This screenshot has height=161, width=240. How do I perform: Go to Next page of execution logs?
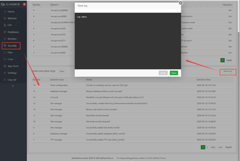coord(213,147)
